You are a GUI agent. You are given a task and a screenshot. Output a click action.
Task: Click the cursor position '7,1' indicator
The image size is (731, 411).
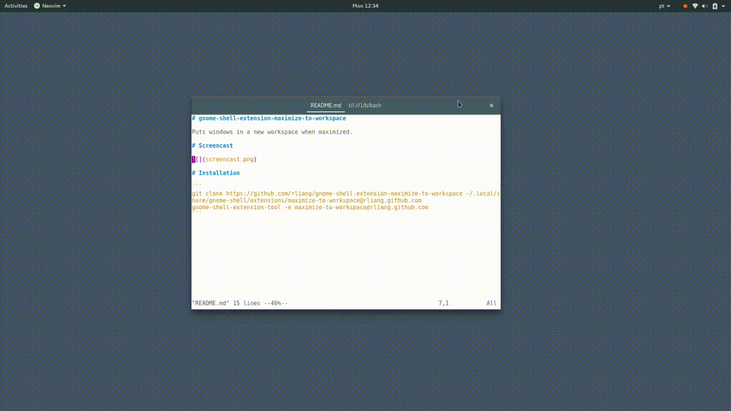443,303
